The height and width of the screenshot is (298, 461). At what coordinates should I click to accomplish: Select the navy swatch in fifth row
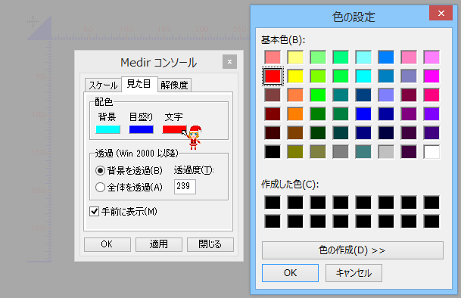click(x=363, y=133)
